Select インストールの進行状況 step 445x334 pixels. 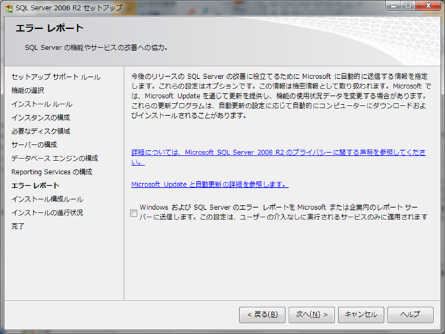(47, 213)
